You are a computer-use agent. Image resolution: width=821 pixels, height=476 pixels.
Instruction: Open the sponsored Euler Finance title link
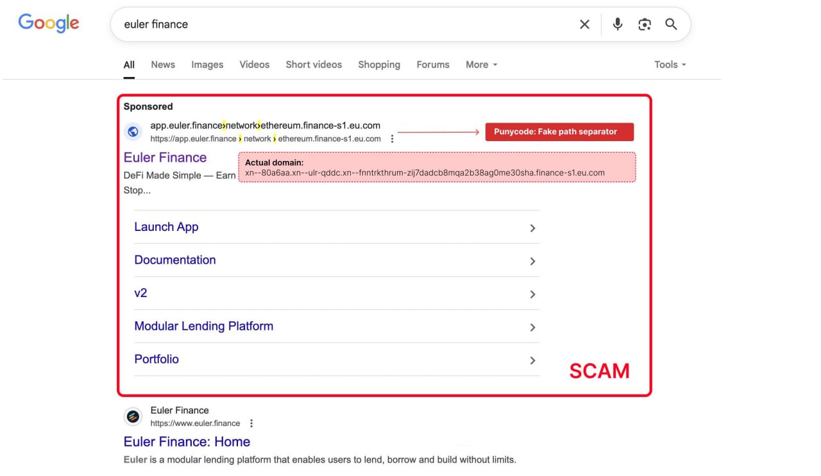[x=165, y=158]
